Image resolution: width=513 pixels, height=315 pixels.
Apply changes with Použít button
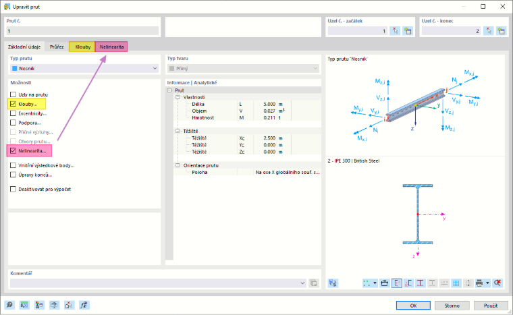491,306
